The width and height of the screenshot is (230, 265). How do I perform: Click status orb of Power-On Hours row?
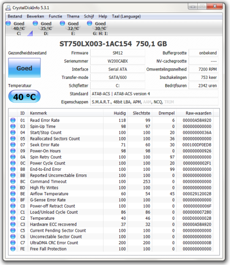tap(13, 151)
